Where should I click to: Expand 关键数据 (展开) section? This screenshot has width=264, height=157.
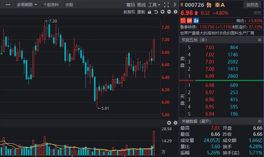coord(196,121)
